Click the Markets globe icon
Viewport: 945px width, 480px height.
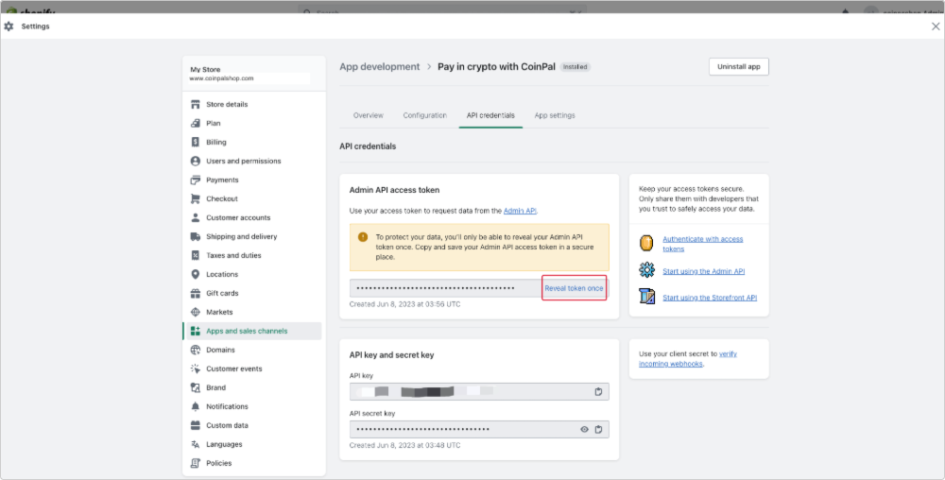pos(196,312)
